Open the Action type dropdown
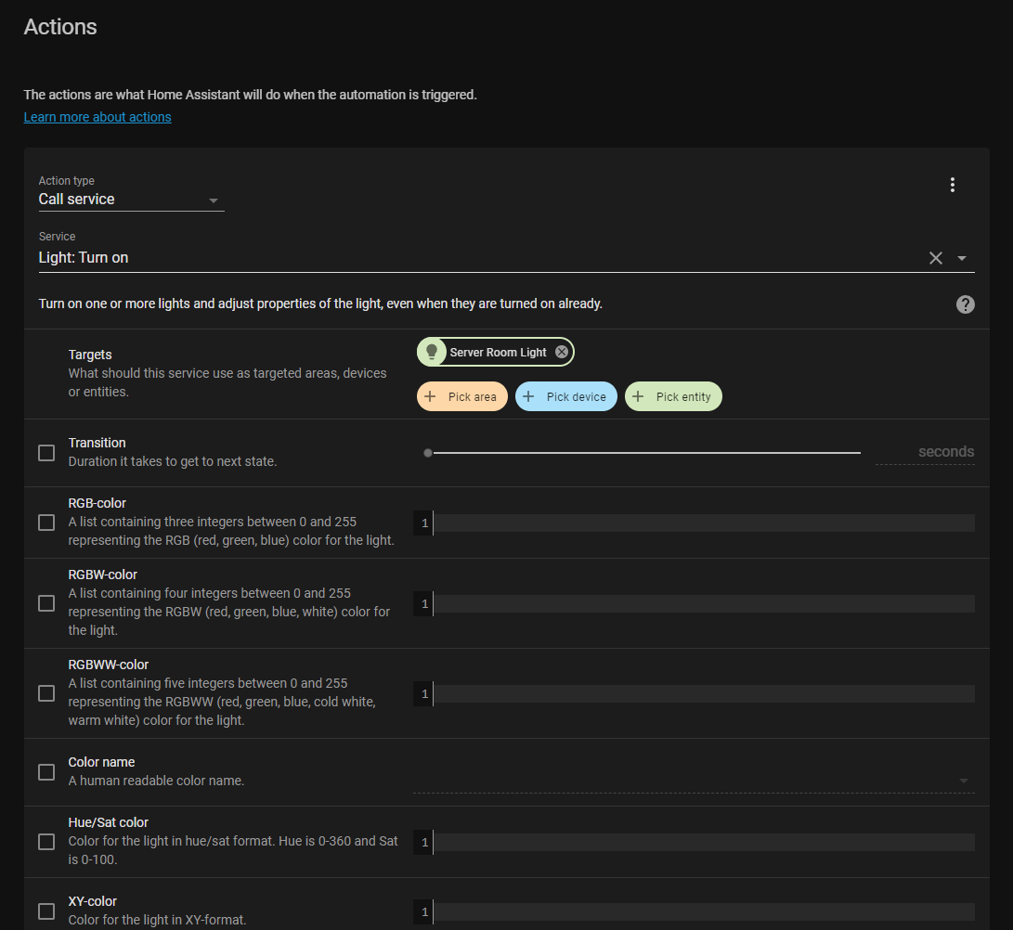The width and height of the screenshot is (1013, 930). coord(214,200)
